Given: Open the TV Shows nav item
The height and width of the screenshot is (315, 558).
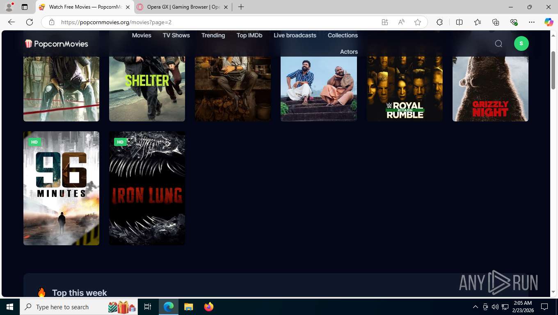Looking at the screenshot, I should [x=176, y=35].
